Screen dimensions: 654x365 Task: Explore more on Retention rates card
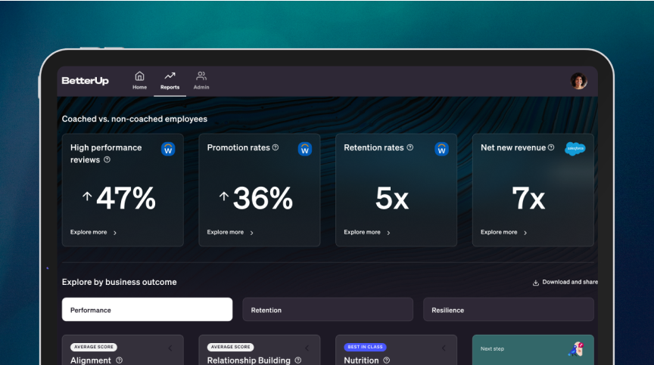(367, 233)
